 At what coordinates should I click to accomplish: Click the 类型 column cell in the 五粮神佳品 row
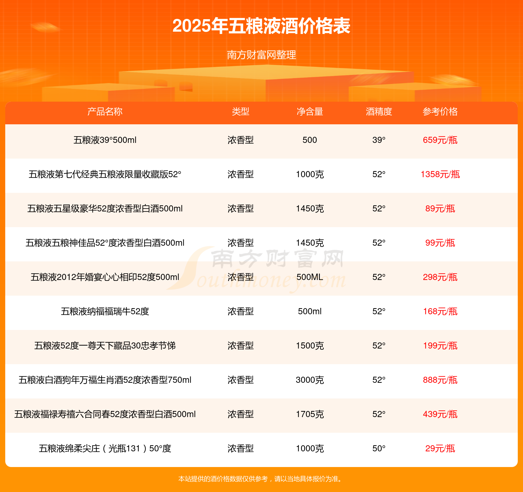coord(241,243)
